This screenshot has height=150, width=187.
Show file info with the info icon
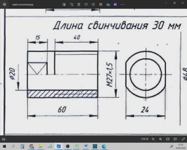pyautogui.click(x=93, y=5)
